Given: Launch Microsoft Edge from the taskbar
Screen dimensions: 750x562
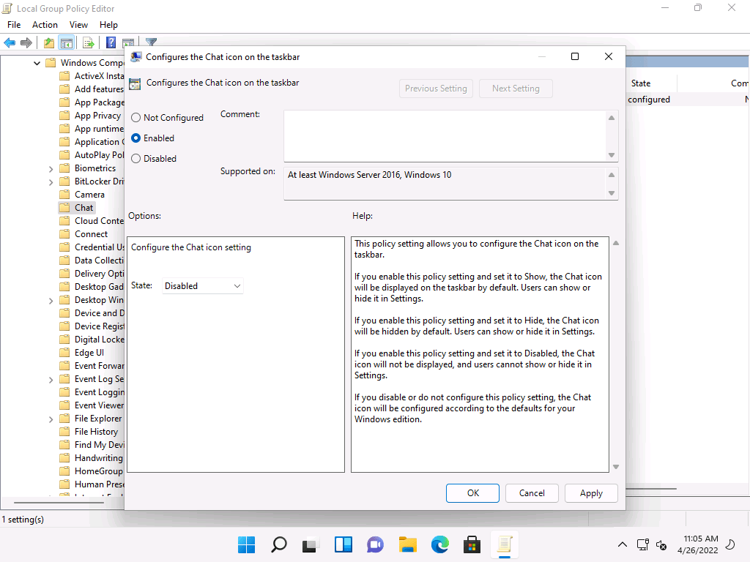Looking at the screenshot, I should [439, 544].
